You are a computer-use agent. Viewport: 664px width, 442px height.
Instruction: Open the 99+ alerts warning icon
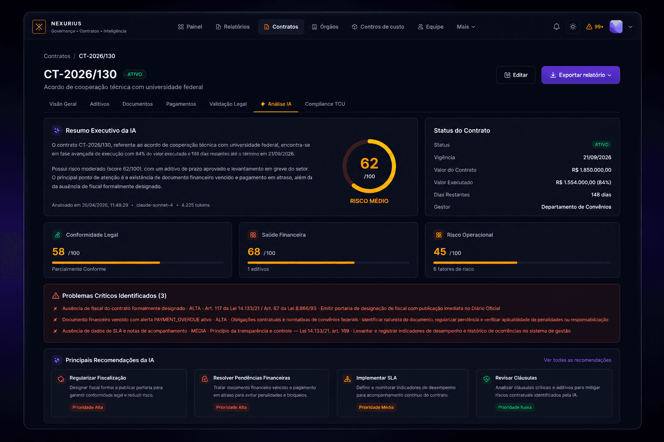[594, 26]
